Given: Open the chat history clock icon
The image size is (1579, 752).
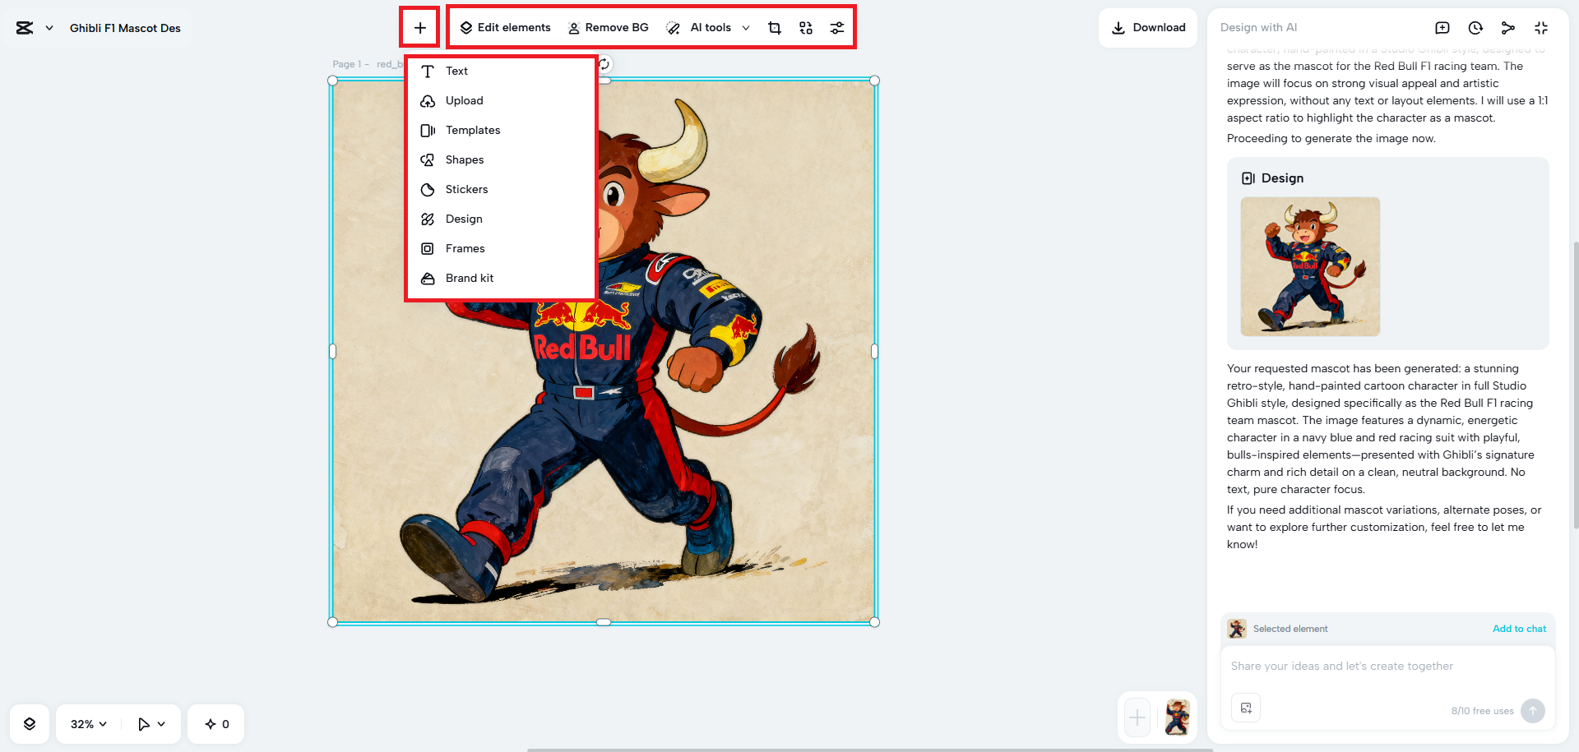Looking at the screenshot, I should (x=1475, y=27).
